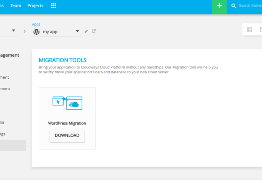Click the Apps breadcrumb link

pyautogui.click(x=36, y=24)
